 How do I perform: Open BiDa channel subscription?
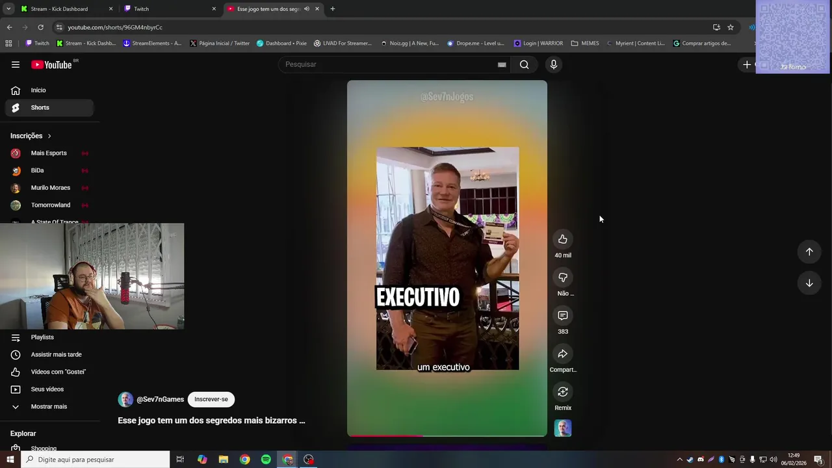coord(49,170)
